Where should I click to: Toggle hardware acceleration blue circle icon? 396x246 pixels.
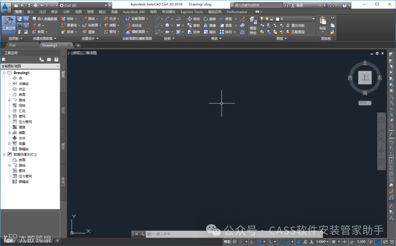(378, 242)
